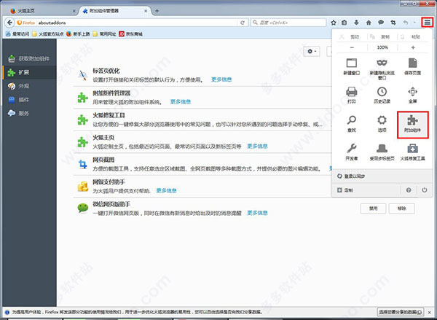Click 更多信息 link for 火狐主页
The width and height of the screenshot is (437, 320).
tap(257, 147)
